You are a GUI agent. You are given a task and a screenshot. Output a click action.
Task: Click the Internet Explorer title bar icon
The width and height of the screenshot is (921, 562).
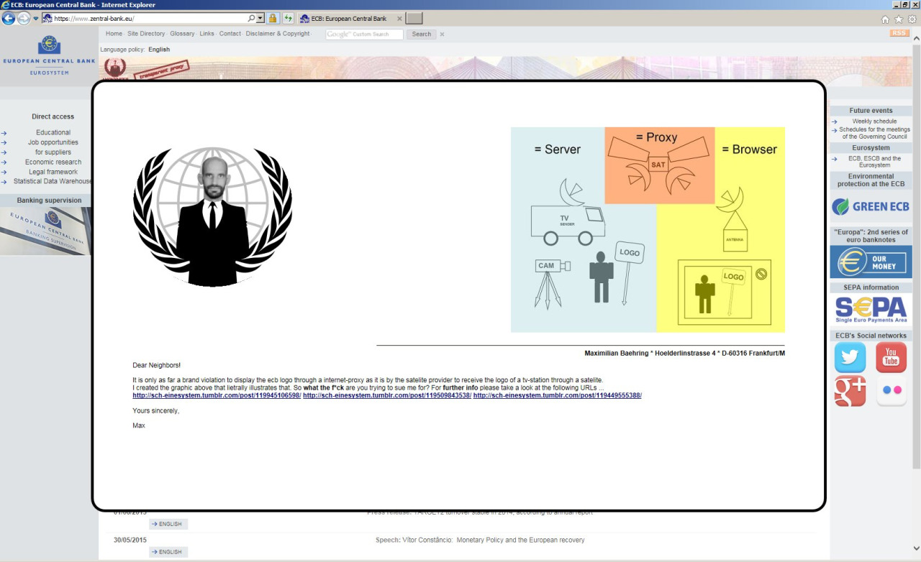[5, 4]
